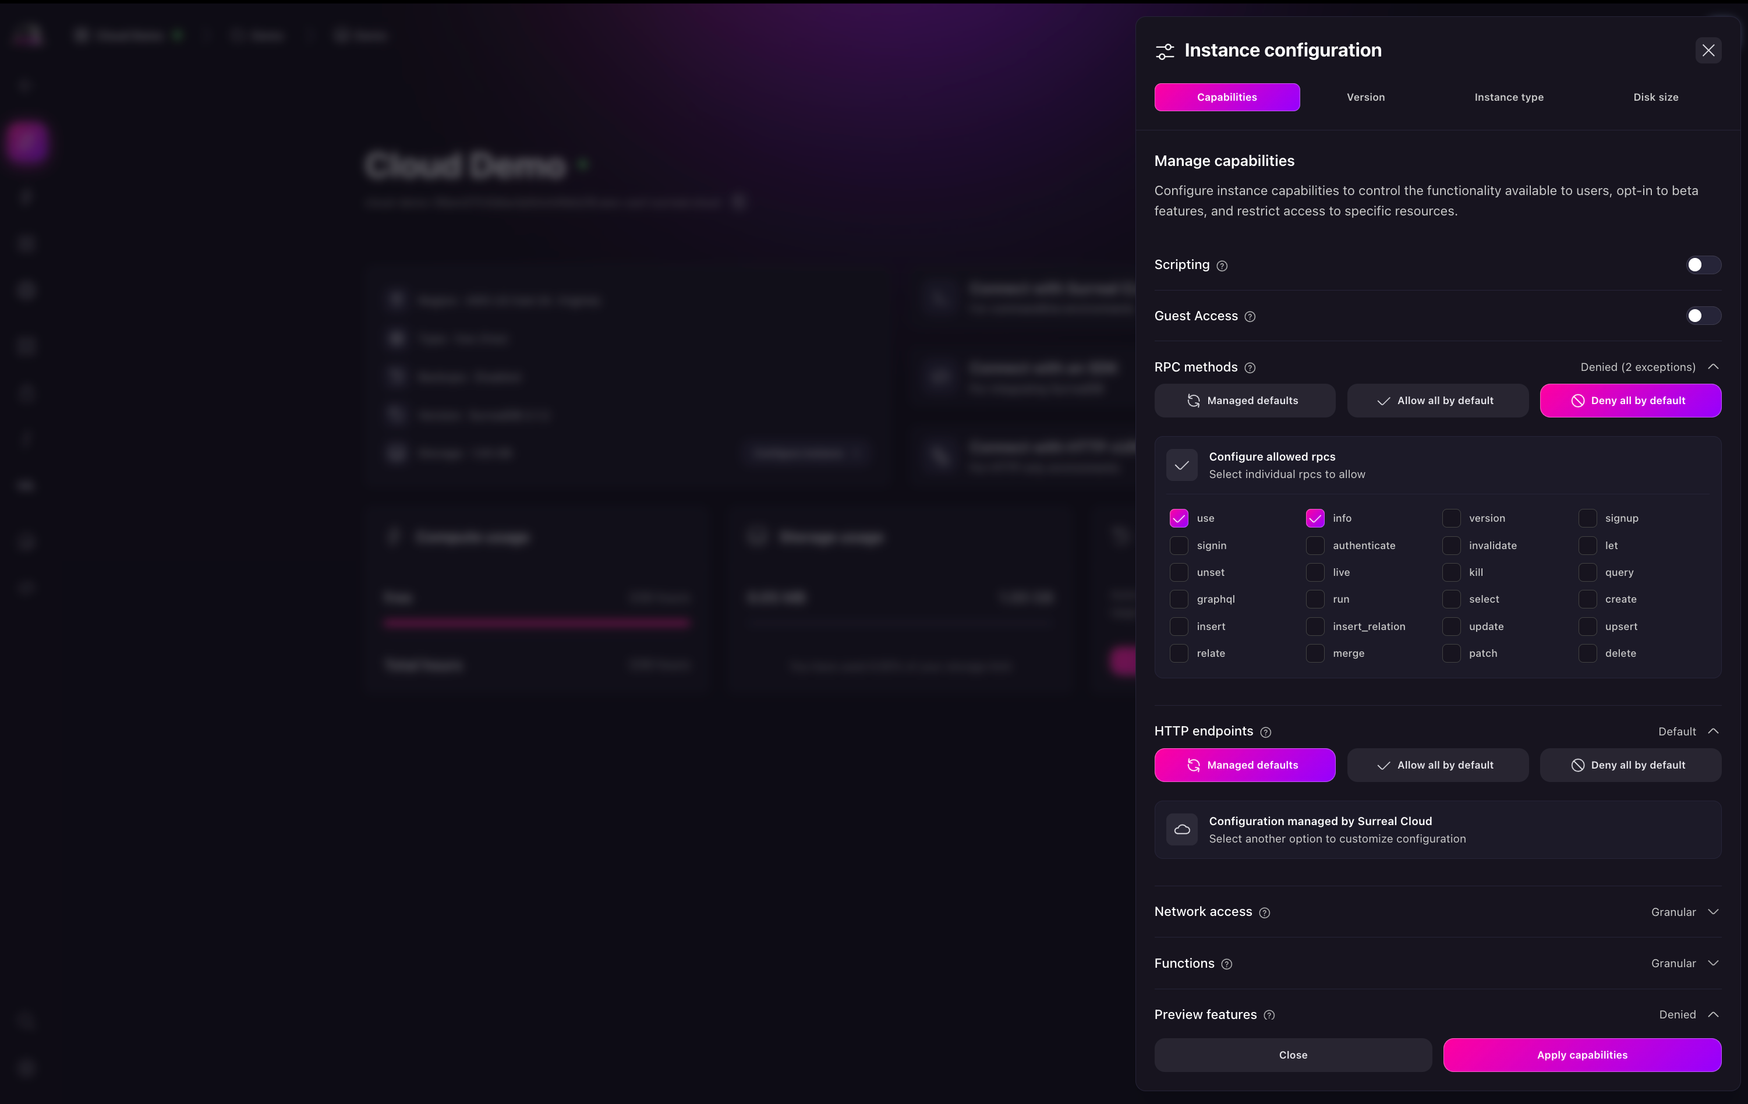Switch to the Version tab

[1365, 97]
